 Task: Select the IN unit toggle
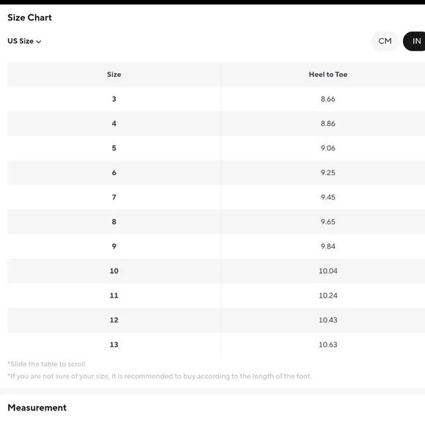[x=415, y=41]
